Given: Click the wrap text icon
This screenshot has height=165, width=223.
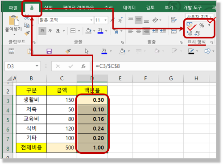Looking at the screenshot, I should click(173, 20).
